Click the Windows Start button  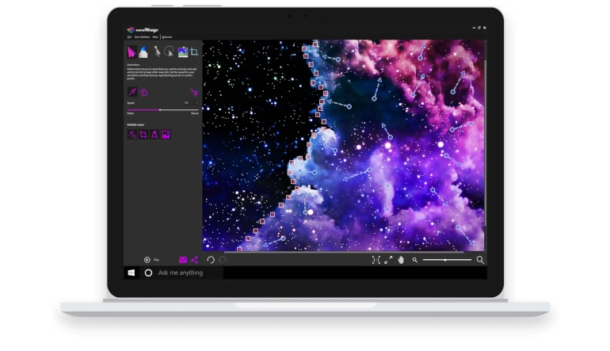(x=132, y=273)
